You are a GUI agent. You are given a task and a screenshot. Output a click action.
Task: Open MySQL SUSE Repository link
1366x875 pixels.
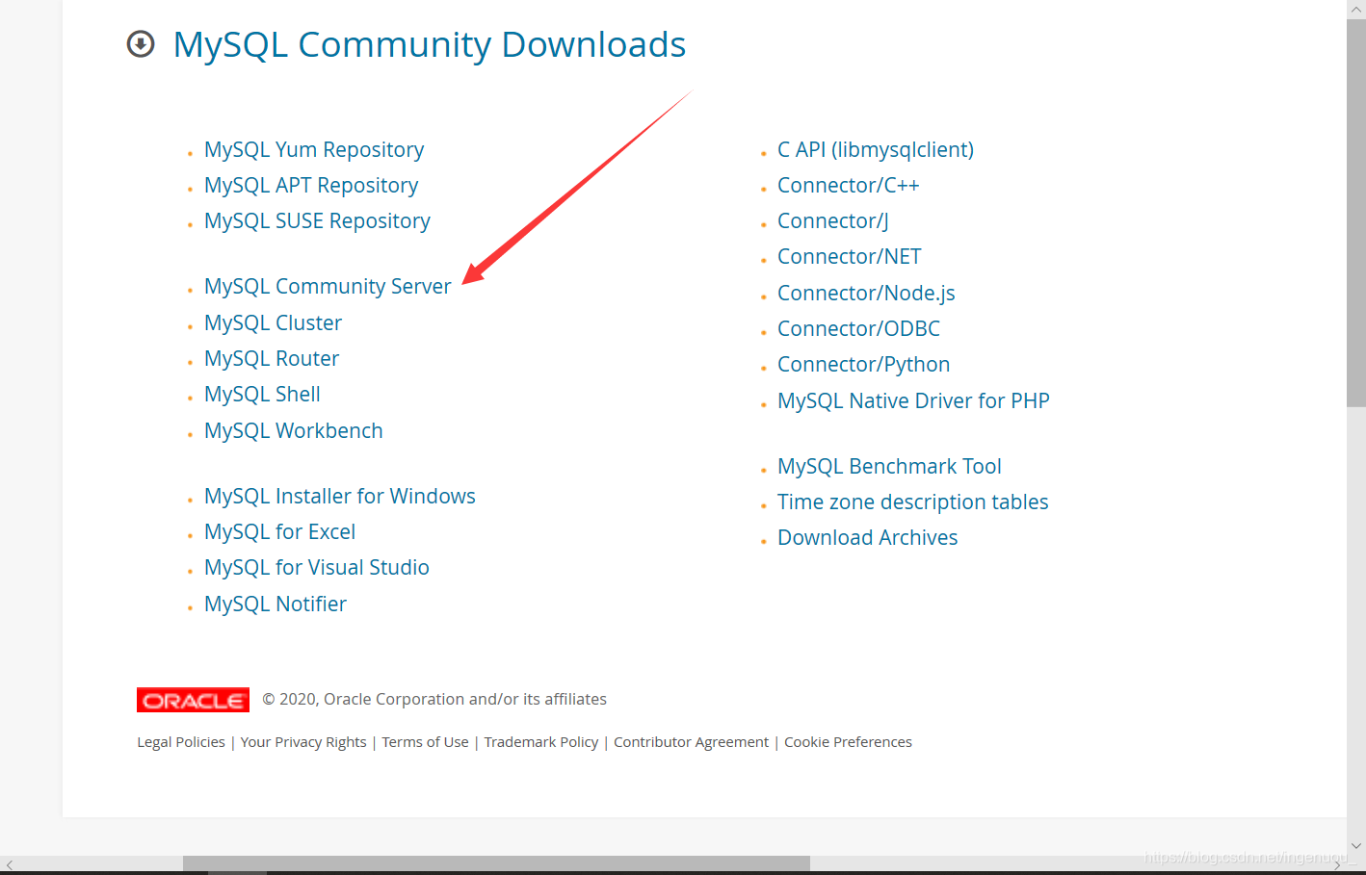point(317,221)
